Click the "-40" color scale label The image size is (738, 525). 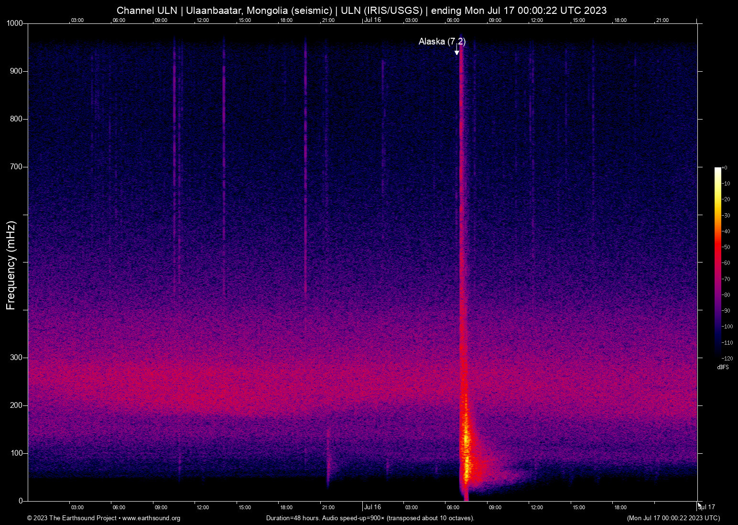click(x=726, y=231)
